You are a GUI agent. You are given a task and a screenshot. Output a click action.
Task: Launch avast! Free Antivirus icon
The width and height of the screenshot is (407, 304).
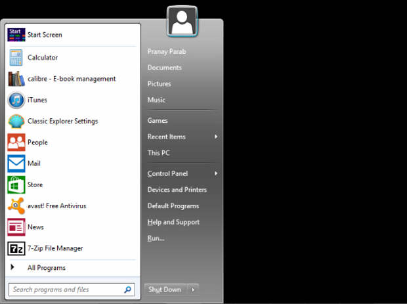coord(16,206)
